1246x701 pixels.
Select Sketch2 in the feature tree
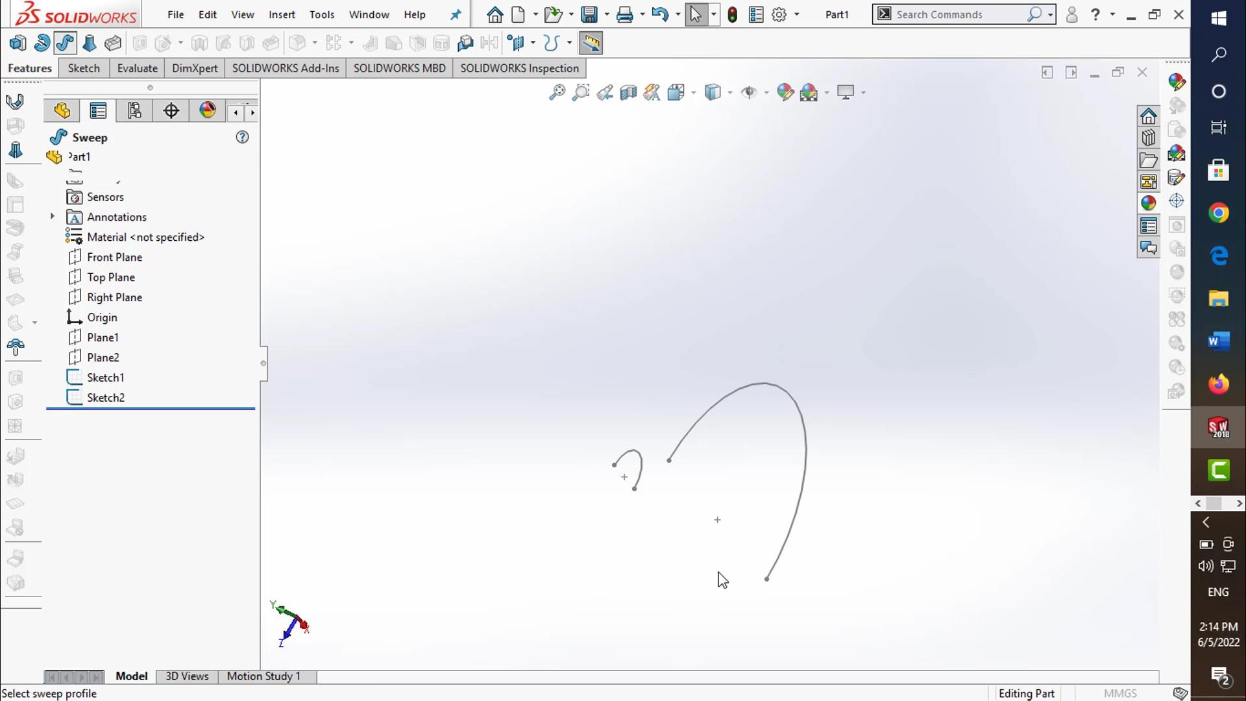(x=105, y=397)
